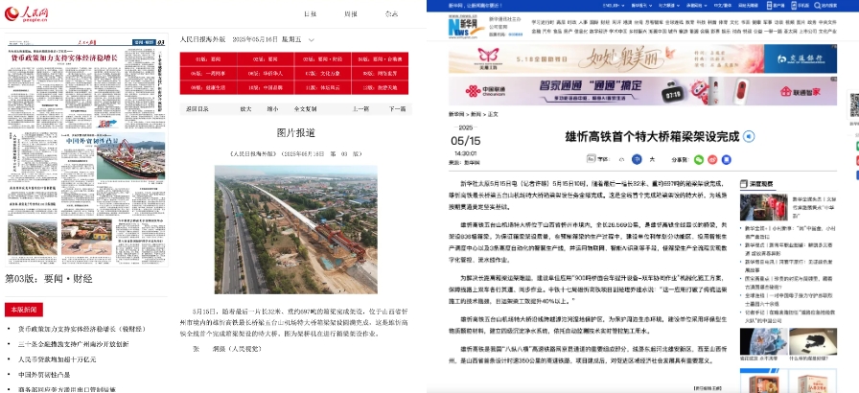Click 放大 to enlarge the text
The width and height of the screenshot is (859, 393).
[x=246, y=109]
